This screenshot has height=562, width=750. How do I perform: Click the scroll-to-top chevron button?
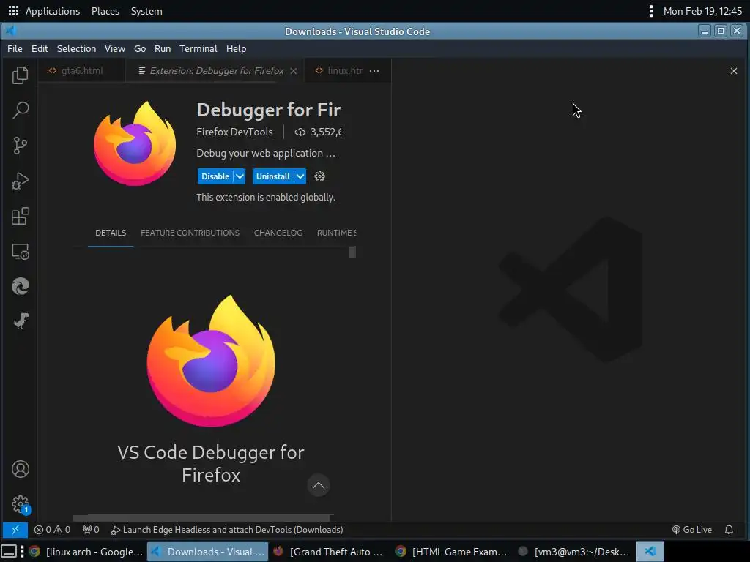319,486
